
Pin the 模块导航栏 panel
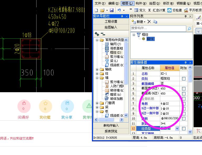coord(122,16)
